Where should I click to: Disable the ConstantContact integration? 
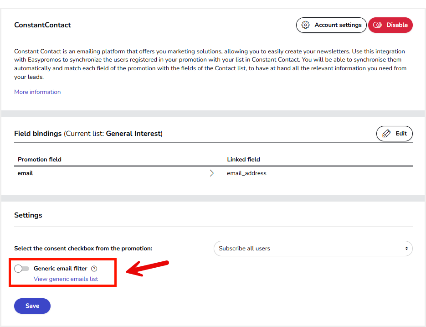[390, 25]
